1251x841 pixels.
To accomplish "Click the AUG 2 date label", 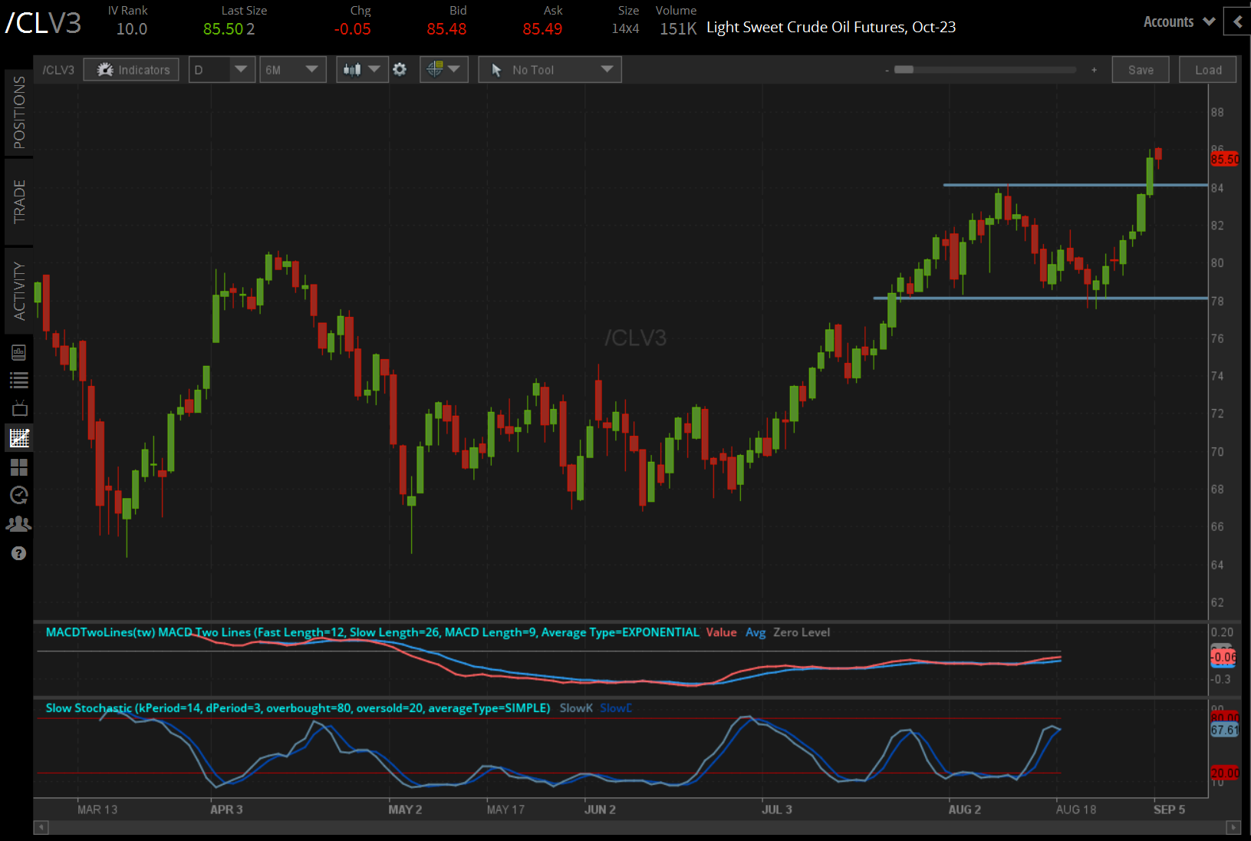I will (x=964, y=810).
